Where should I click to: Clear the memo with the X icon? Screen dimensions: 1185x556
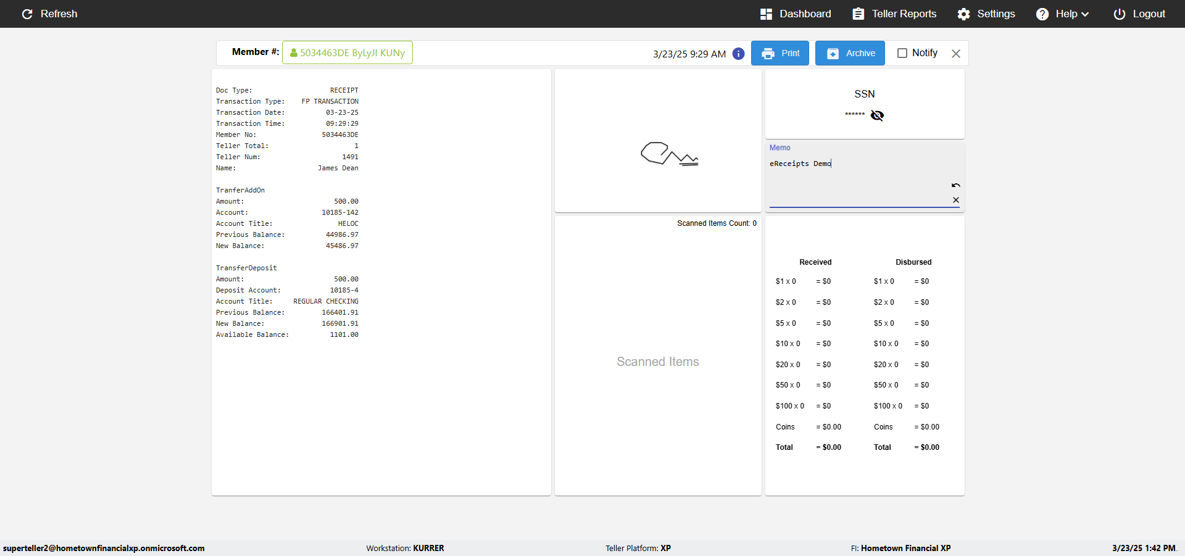(955, 200)
